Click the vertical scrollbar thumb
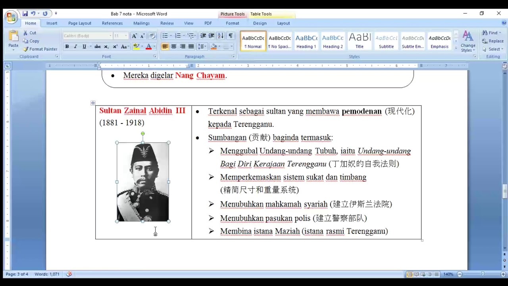Screen dimensions: 508x286 (x=505, y=191)
